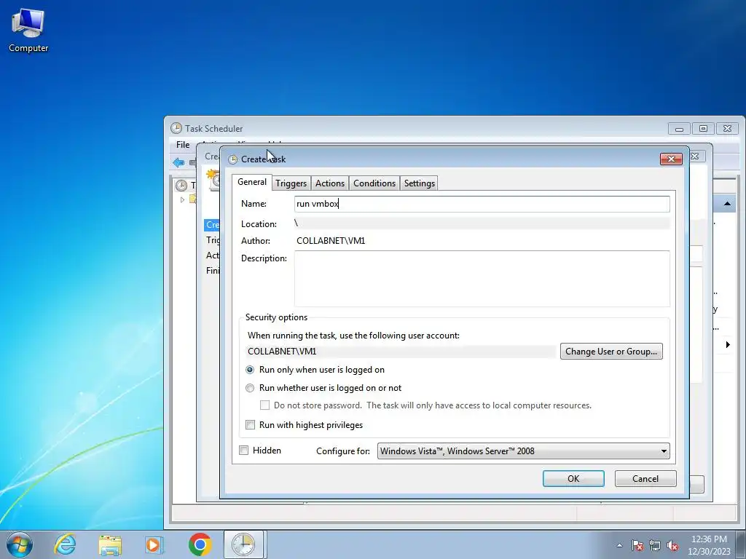Select Task Scheduler taskbar button
The height and width of the screenshot is (559, 746).
click(x=243, y=544)
